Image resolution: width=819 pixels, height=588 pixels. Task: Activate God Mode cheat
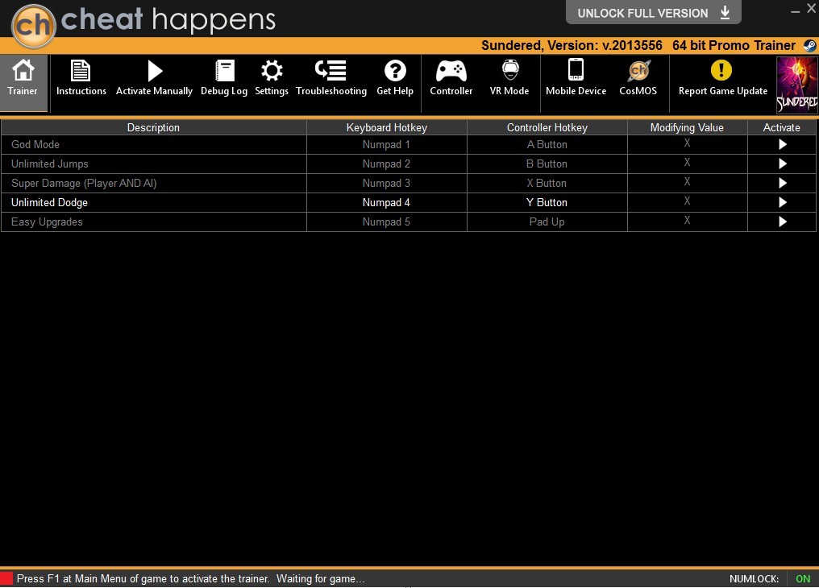tap(782, 144)
